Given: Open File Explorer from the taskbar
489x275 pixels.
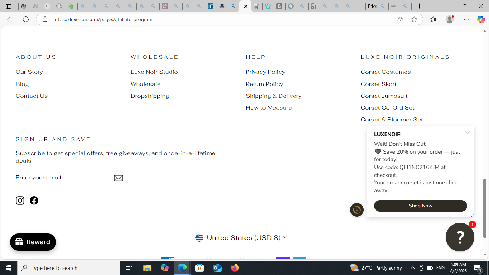Looking at the screenshot, I should tap(147, 268).
